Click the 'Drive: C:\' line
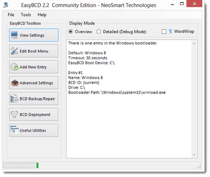Viewport: 210px width, 177px height. point(77,87)
